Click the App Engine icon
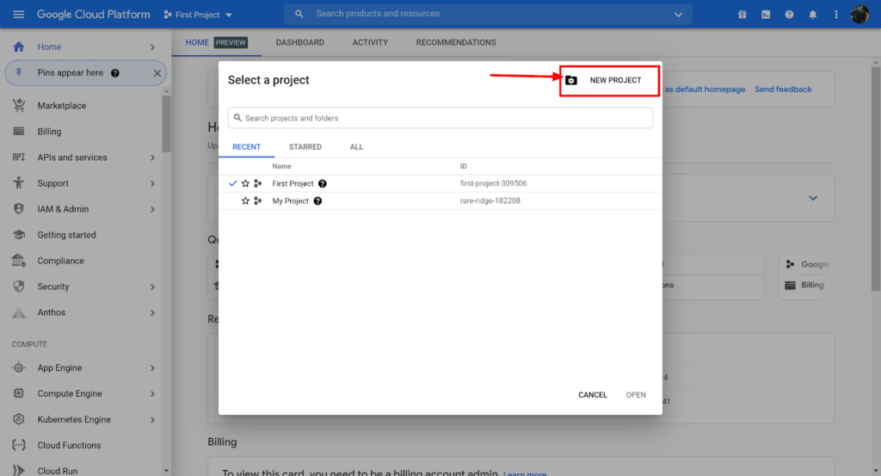The width and height of the screenshot is (881, 476). point(19,368)
